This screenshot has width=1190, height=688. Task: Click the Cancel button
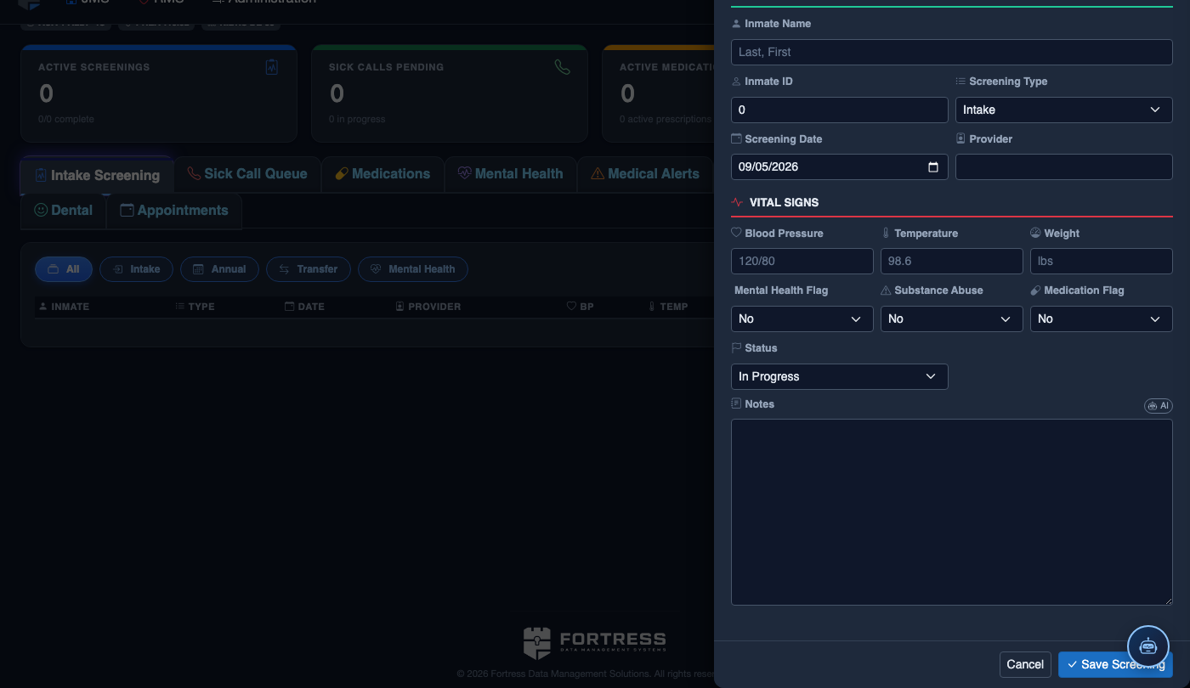tap(1025, 664)
